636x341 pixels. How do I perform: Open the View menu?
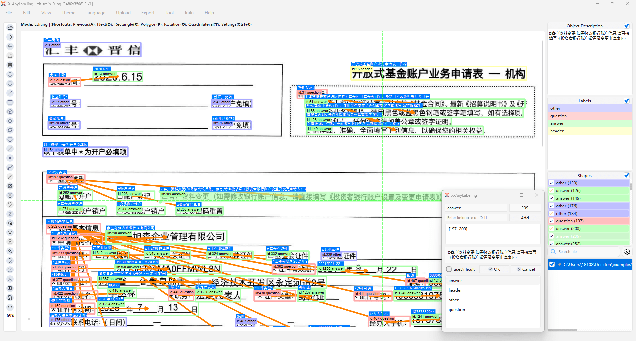(x=46, y=13)
